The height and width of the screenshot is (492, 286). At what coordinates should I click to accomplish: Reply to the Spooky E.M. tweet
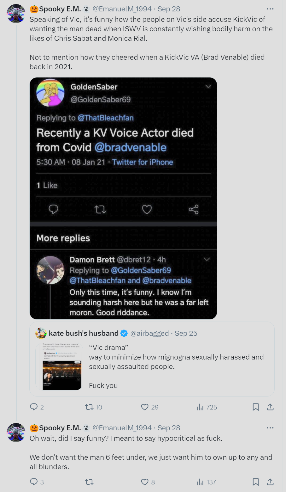(x=34, y=407)
